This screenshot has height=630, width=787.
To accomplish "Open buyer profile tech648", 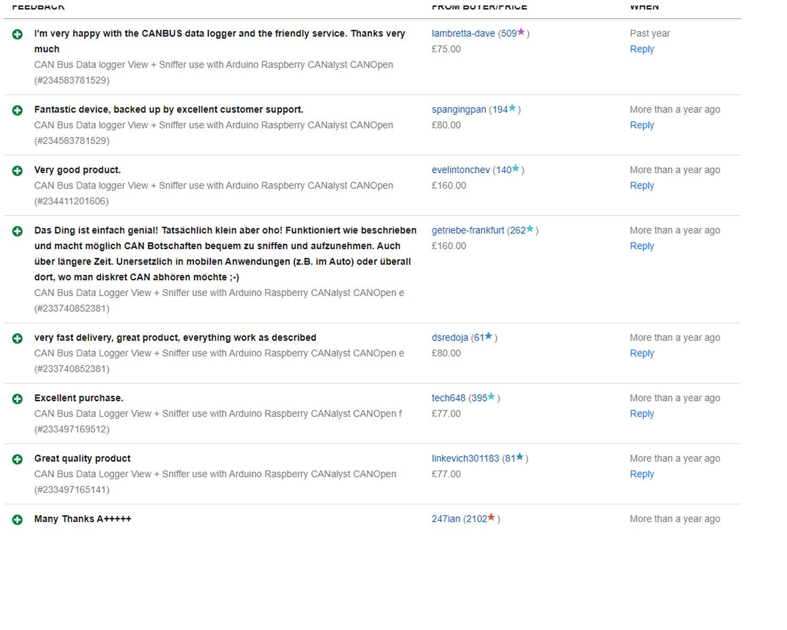I will [x=449, y=398].
